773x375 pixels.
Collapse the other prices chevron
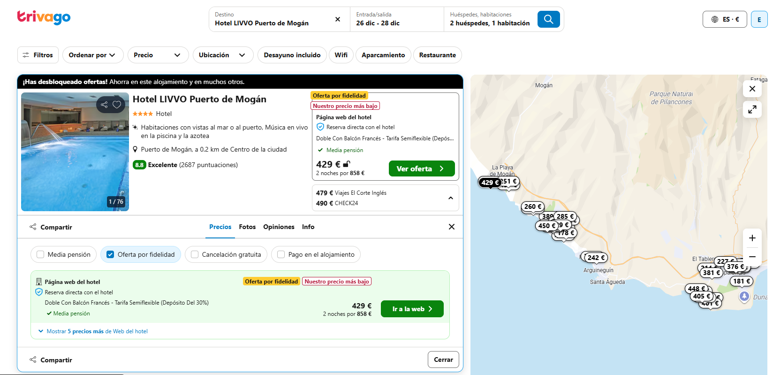click(451, 198)
